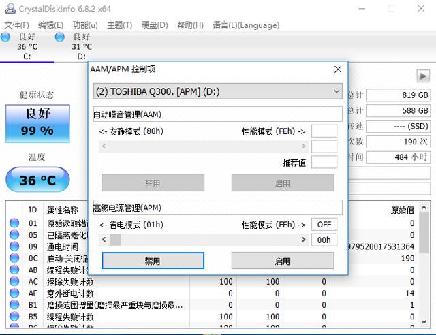The width and height of the screenshot is (436, 335).
Task: Click status dot for attribute 09
Action: [x=14, y=246]
